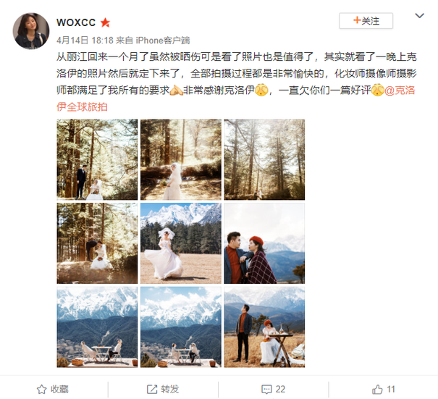Screen dimensions: 438x399
Task: Open the tall pine trees photo thumbnail
Action: [x=264, y=159]
